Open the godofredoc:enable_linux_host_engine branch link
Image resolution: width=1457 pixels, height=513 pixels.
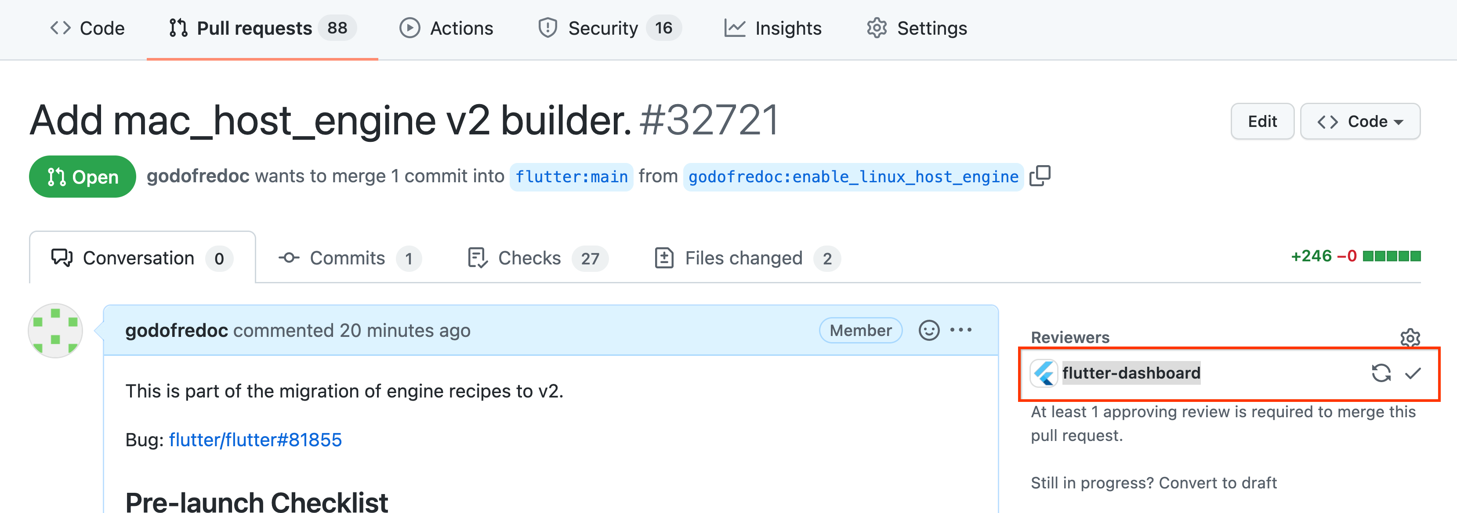[852, 176]
